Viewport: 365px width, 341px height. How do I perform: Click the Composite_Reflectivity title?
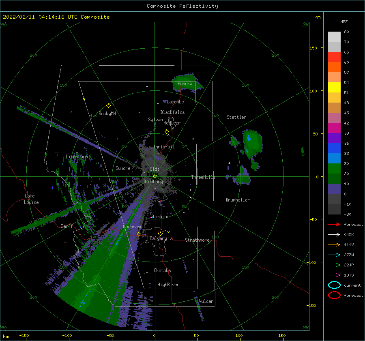point(182,6)
